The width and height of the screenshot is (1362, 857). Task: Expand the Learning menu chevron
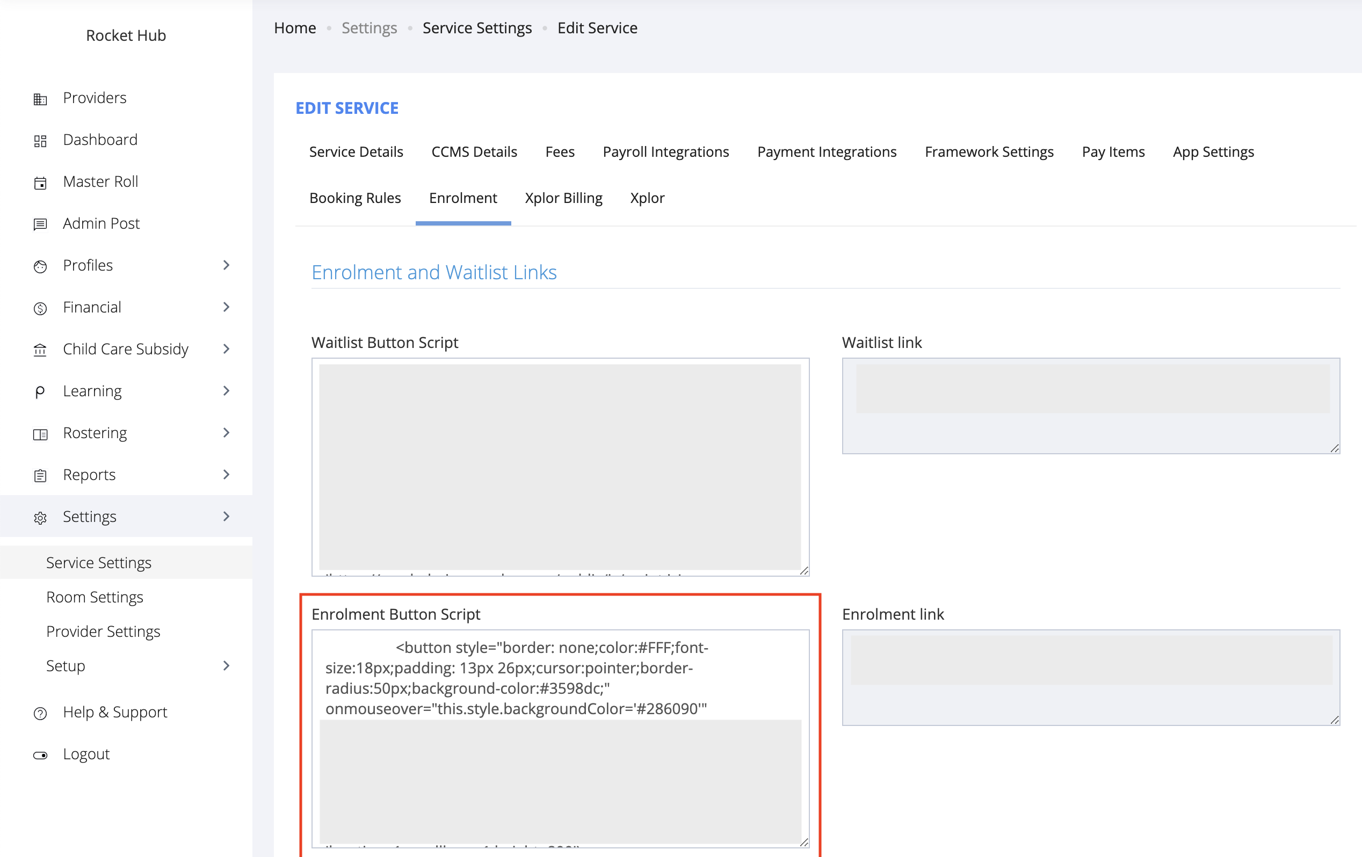(226, 391)
